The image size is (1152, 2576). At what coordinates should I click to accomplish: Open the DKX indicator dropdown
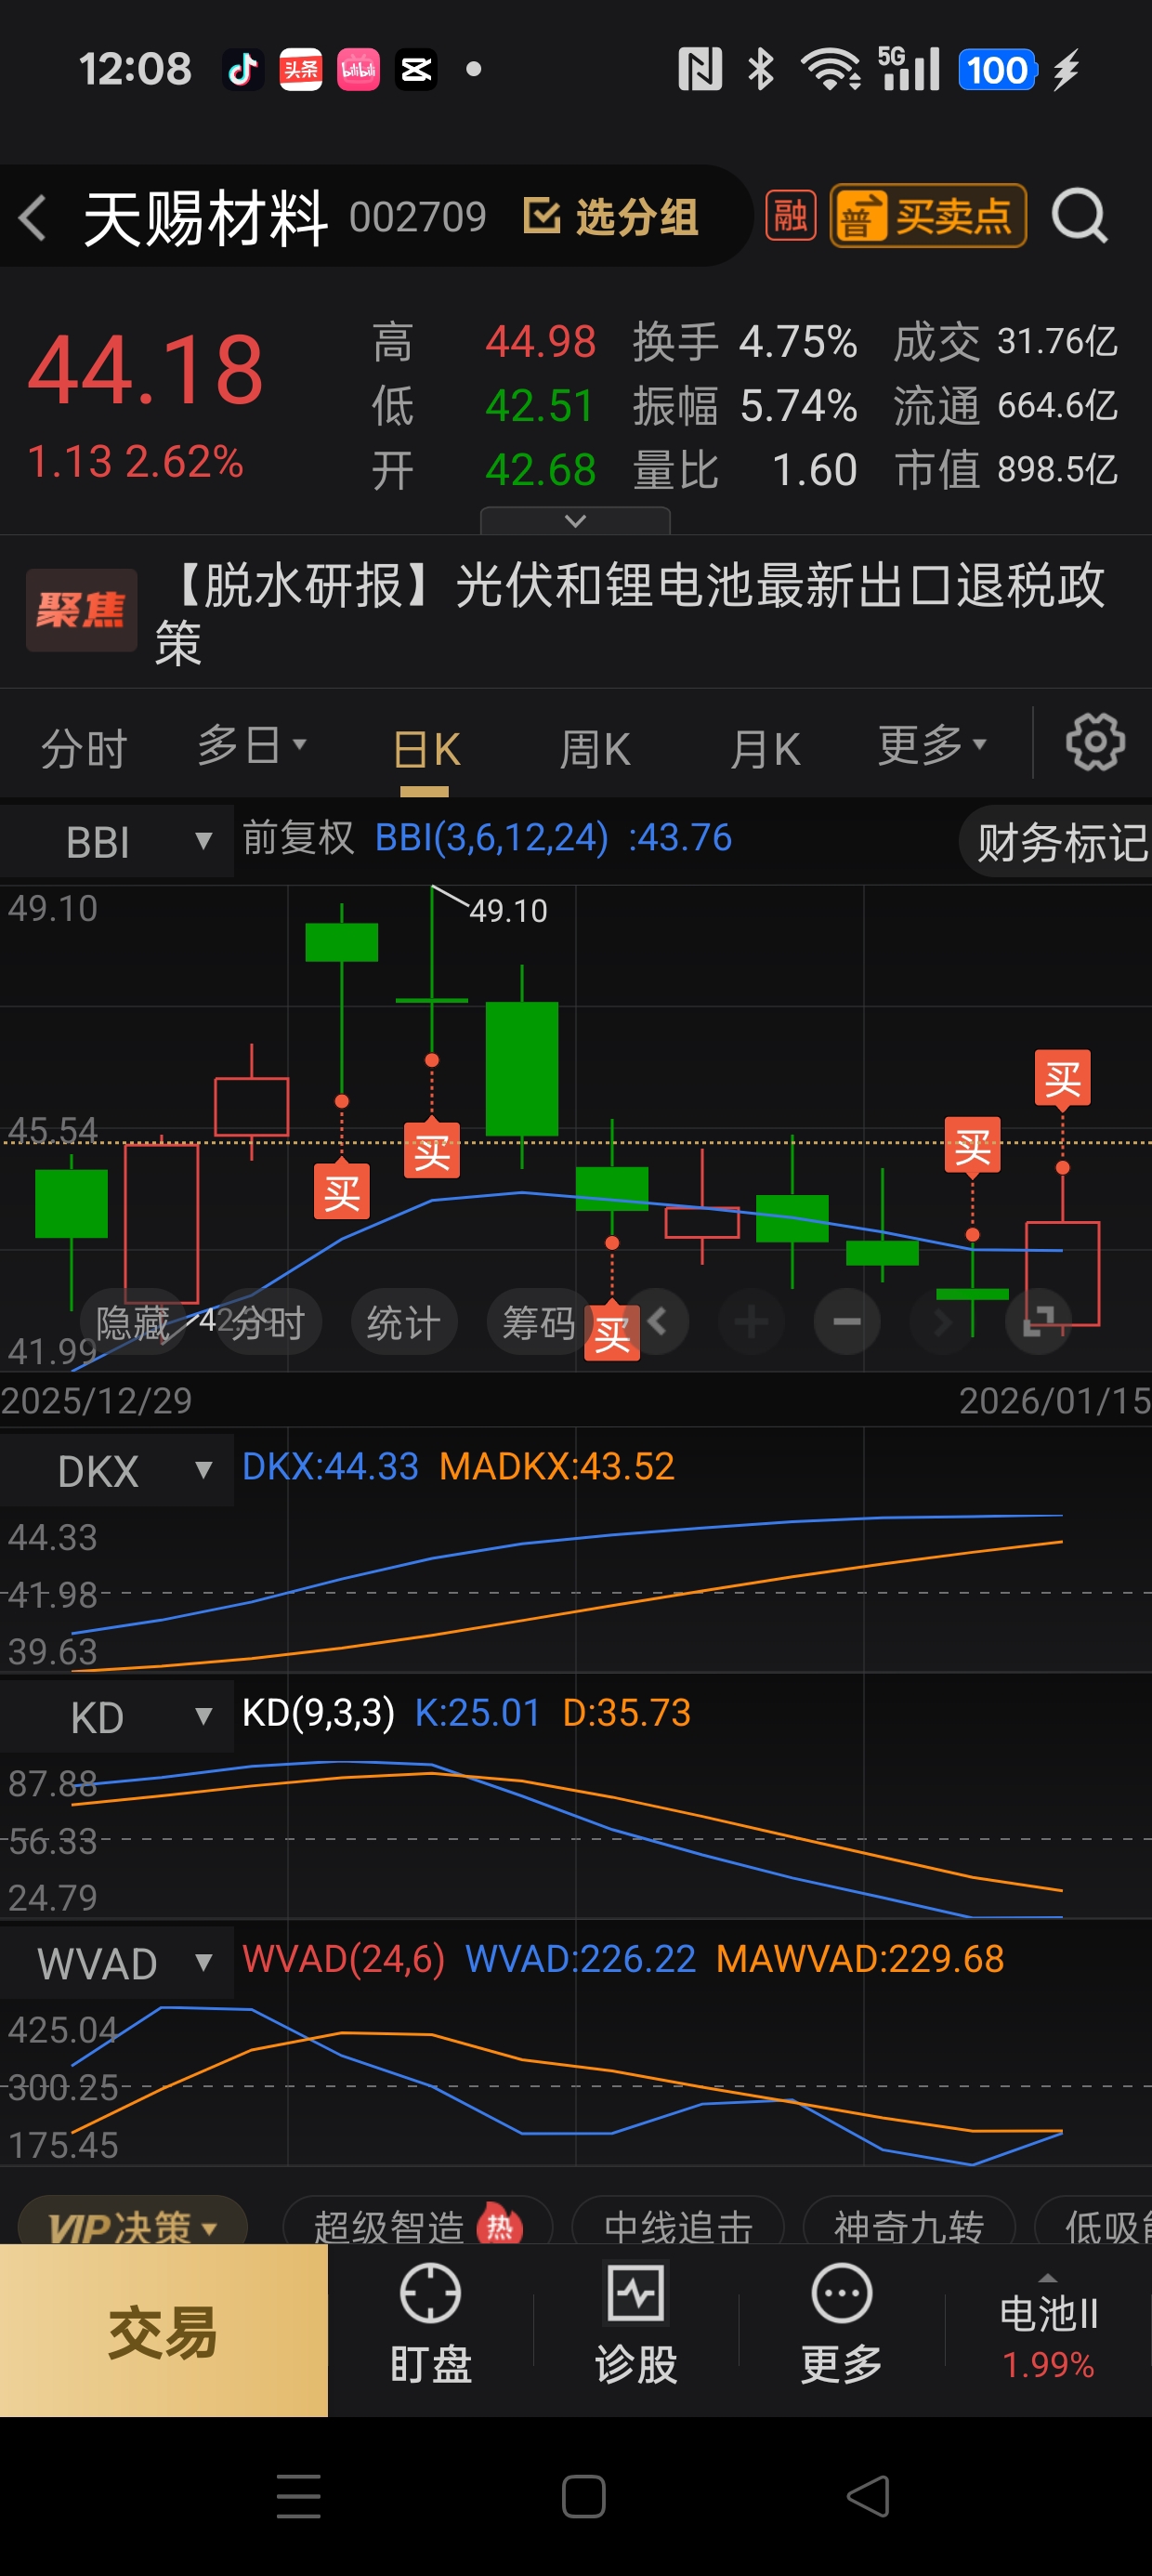[x=117, y=1470]
